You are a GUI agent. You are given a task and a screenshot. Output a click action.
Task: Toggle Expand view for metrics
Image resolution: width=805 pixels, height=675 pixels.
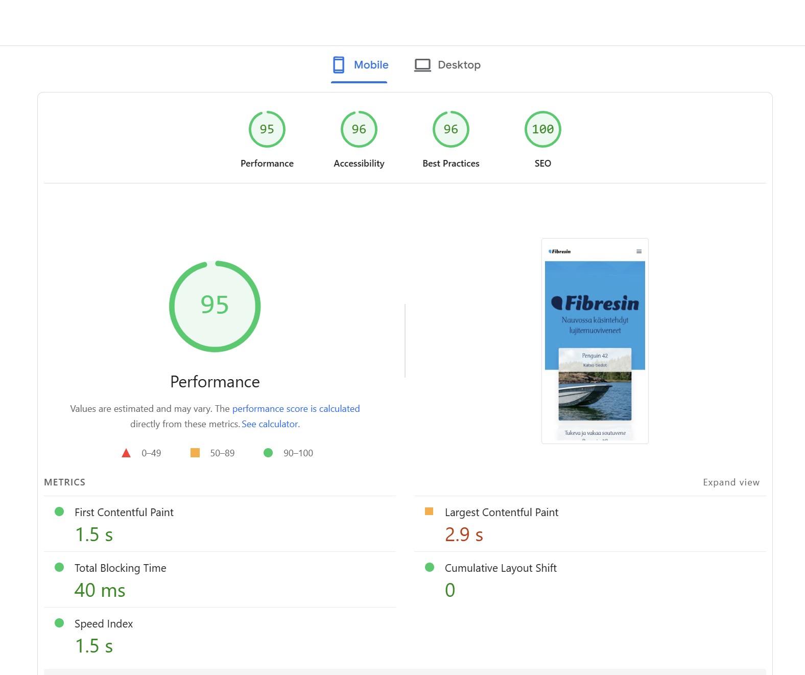tap(730, 482)
